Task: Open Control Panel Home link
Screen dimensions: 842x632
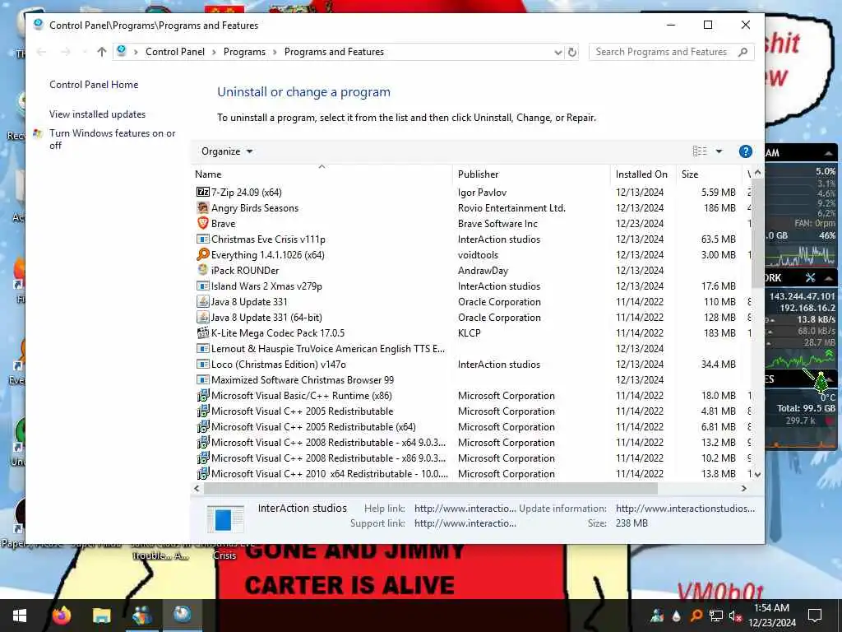Action: pyautogui.click(x=94, y=85)
